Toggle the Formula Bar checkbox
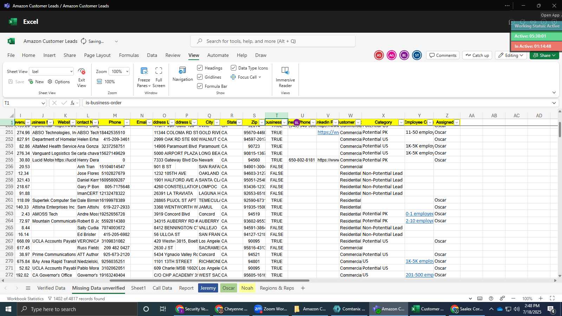Screen dimensions: 562x316 (200, 86)
